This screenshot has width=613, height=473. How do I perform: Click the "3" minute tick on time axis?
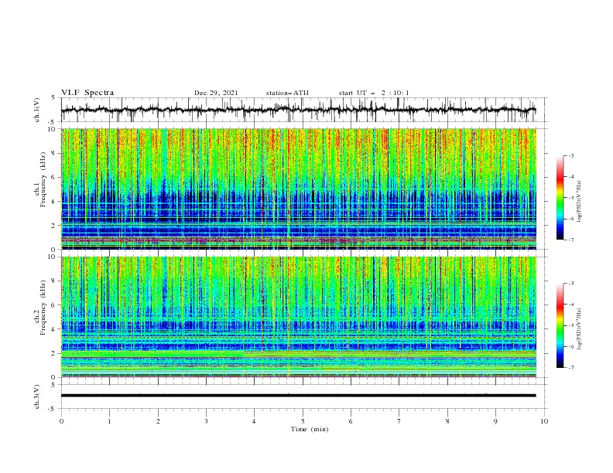[x=206, y=421]
